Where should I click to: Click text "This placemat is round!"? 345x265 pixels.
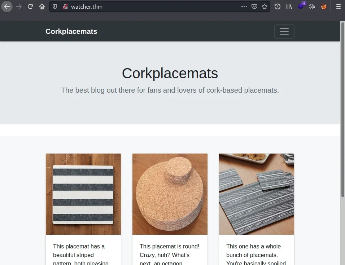tap(169, 246)
